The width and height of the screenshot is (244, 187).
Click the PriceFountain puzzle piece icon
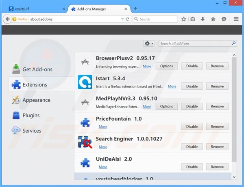click(85, 122)
